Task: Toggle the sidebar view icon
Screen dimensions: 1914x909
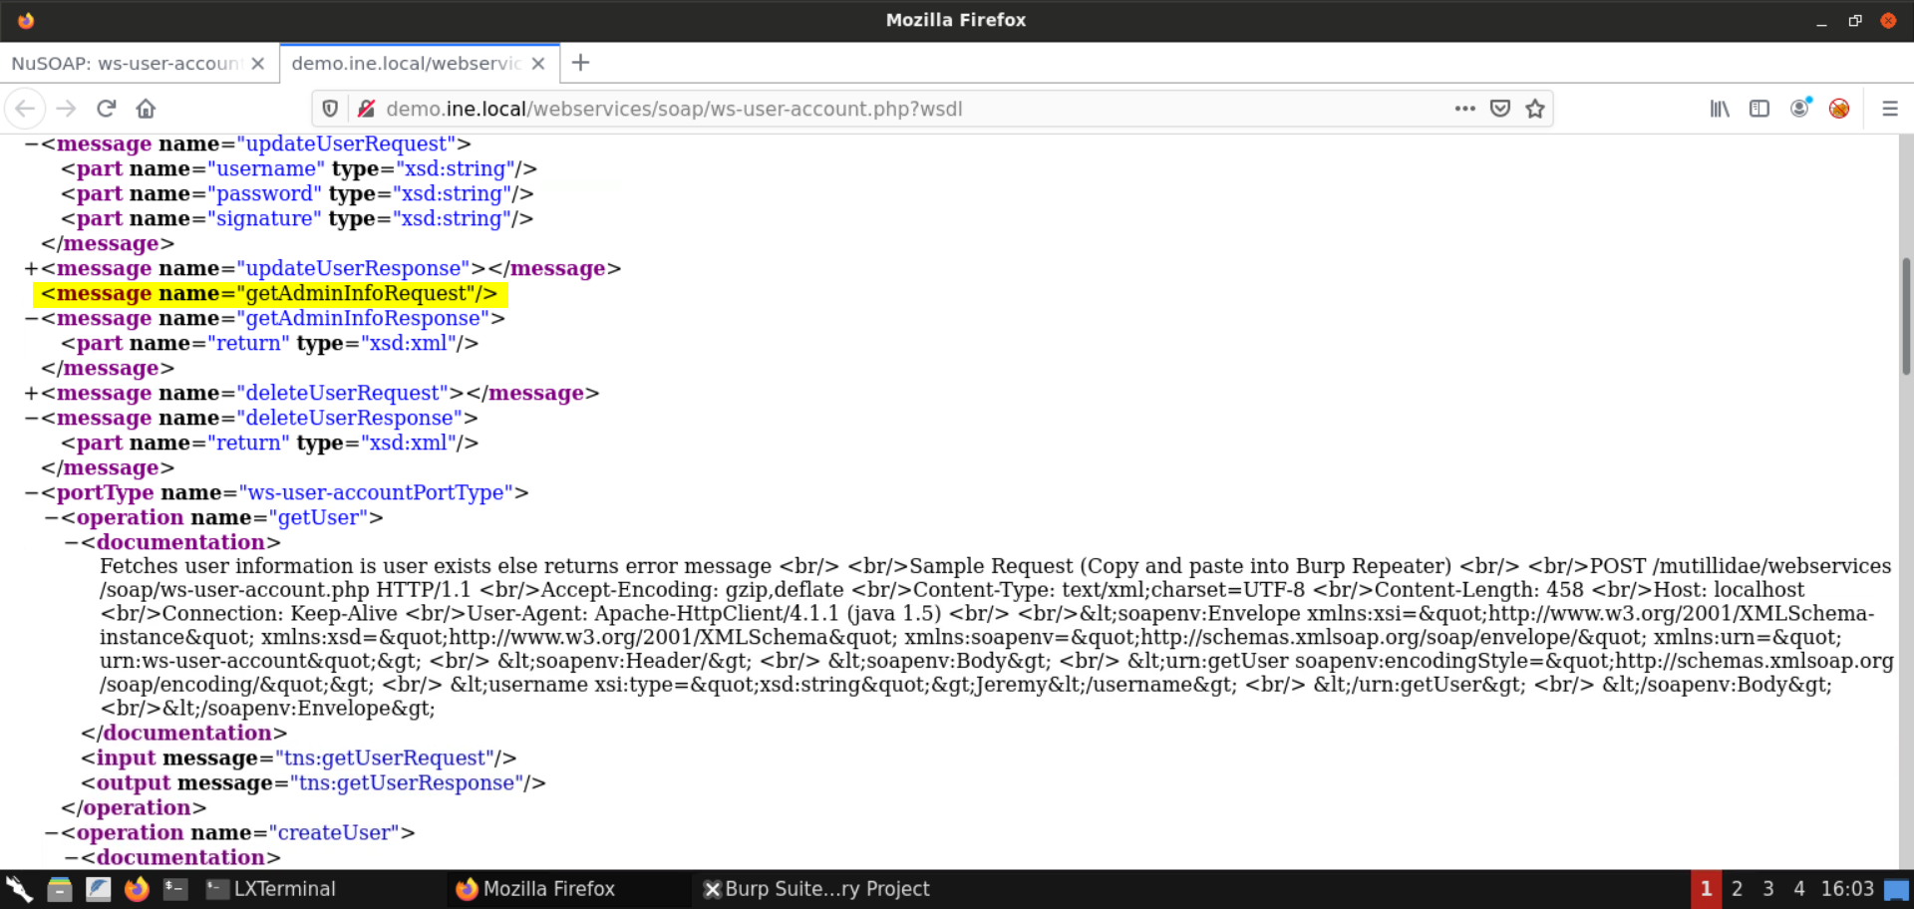Action: click(x=1759, y=109)
